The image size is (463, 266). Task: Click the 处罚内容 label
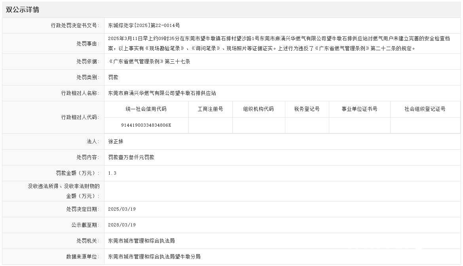[x=88, y=158]
